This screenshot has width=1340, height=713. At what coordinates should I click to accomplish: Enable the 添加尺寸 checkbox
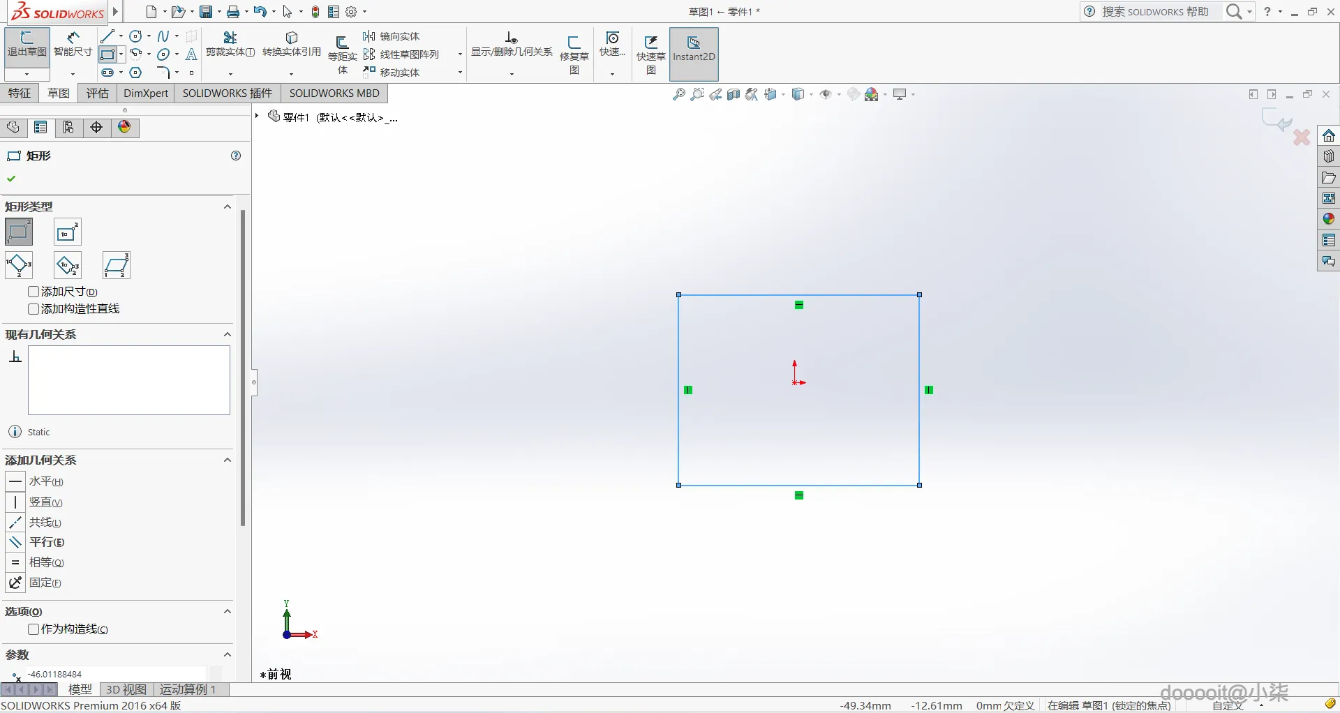33,292
